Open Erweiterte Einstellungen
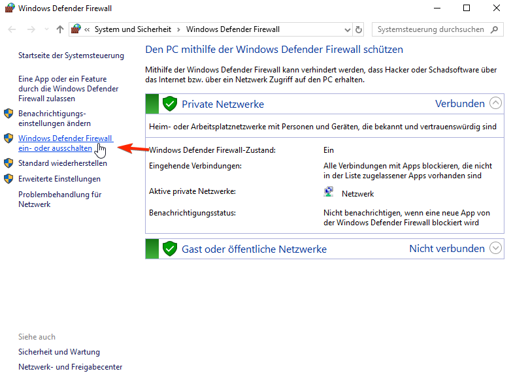Image resolution: width=511 pixels, height=382 pixels. 59,179
